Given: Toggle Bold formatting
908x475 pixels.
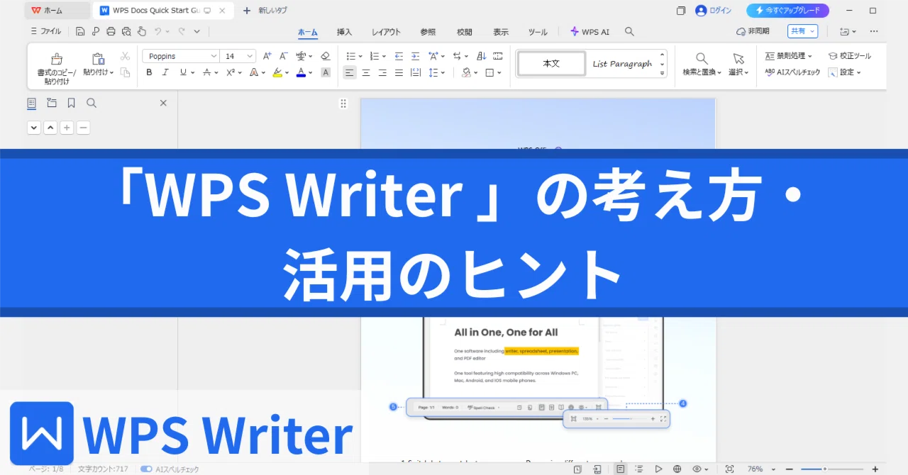Looking at the screenshot, I should click(x=149, y=72).
